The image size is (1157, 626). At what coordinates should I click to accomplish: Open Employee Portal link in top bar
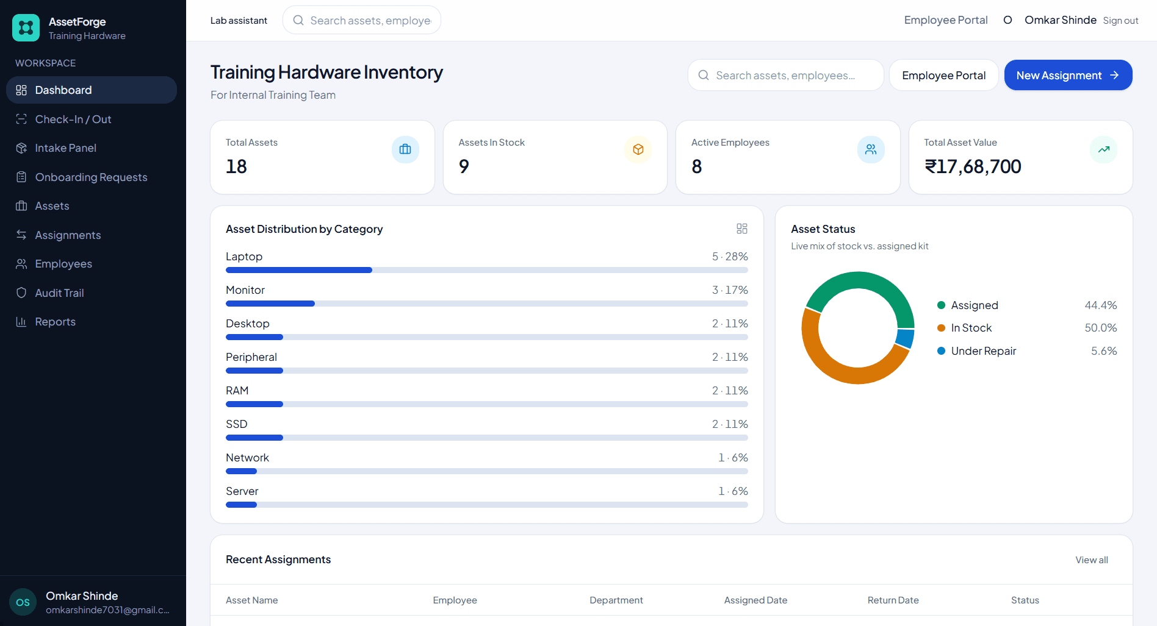pos(946,20)
